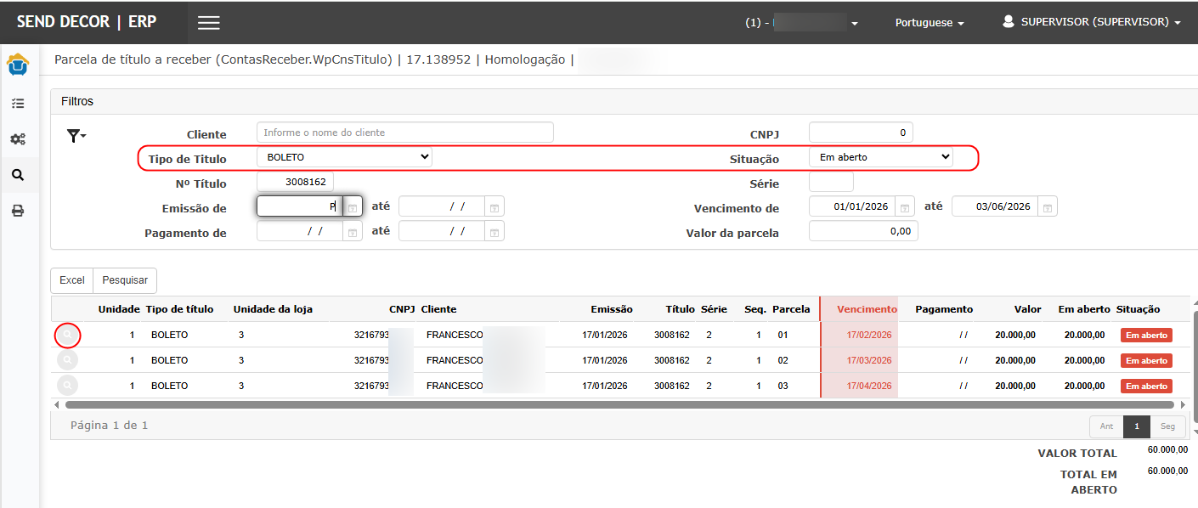Open calendar picker for Pagamento até date

(x=495, y=231)
